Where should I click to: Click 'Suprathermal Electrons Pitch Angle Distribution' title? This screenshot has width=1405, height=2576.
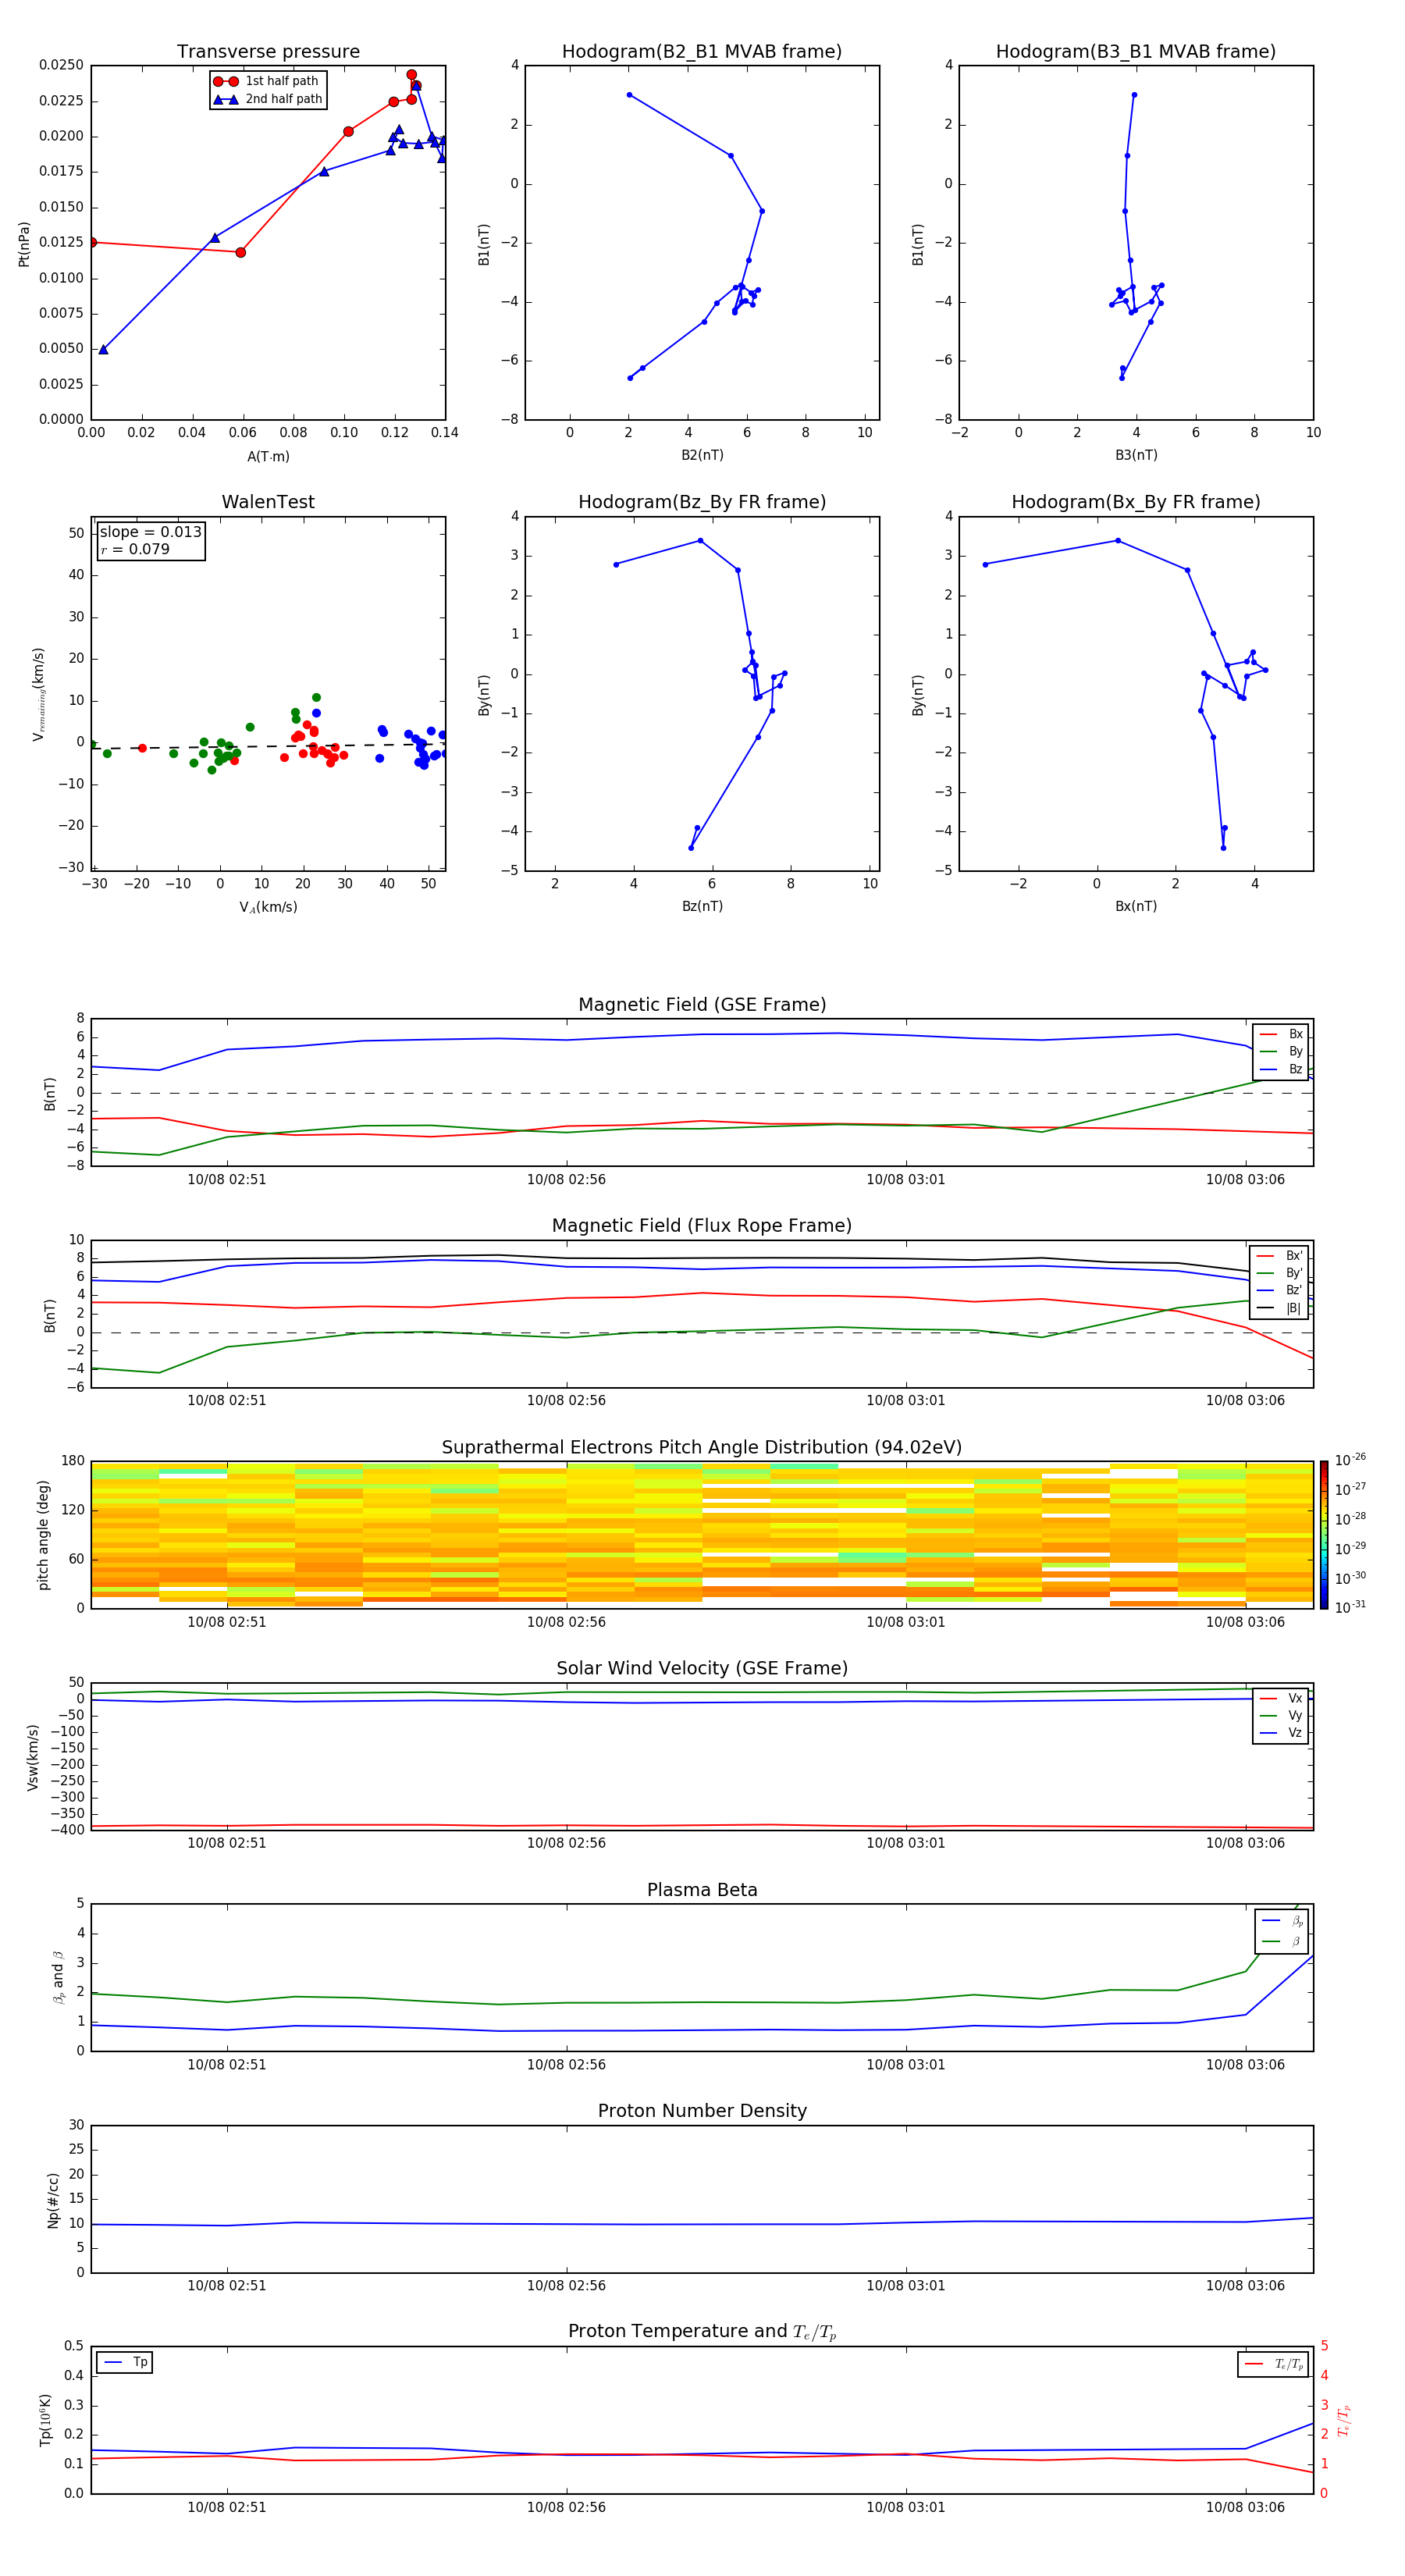click(702, 1448)
